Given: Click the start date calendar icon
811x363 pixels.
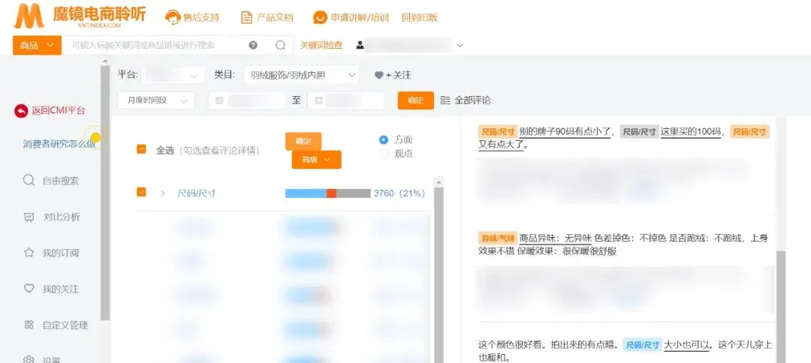Looking at the screenshot, I should (x=219, y=100).
